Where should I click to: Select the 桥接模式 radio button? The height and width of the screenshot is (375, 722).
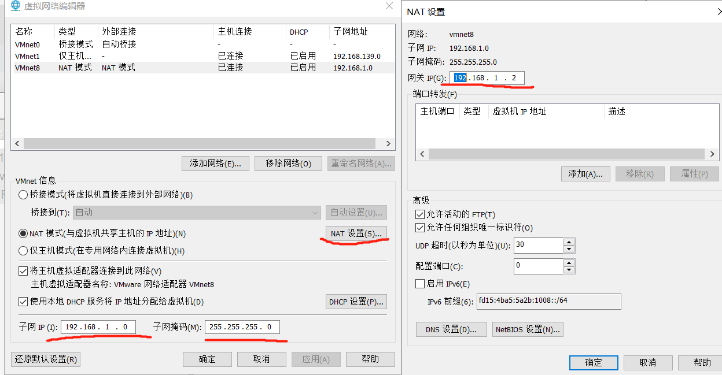pyautogui.click(x=23, y=195)
